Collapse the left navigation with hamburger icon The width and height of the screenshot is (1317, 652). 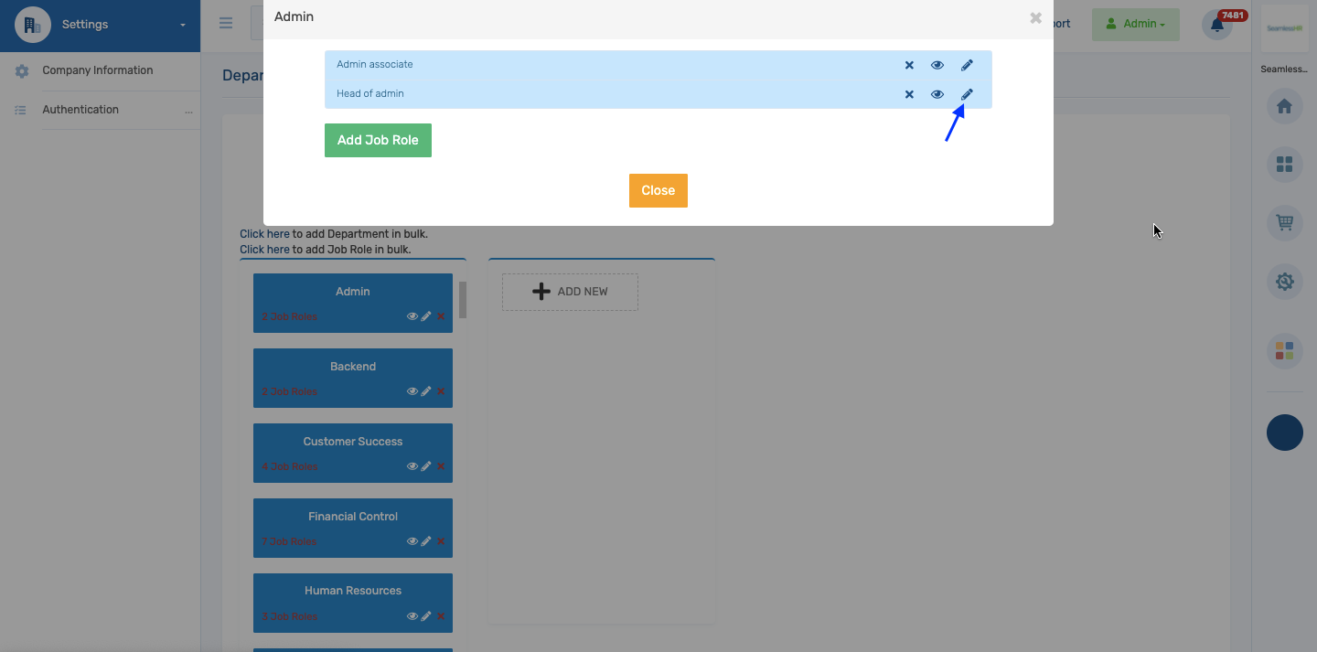tap(225, 23)
